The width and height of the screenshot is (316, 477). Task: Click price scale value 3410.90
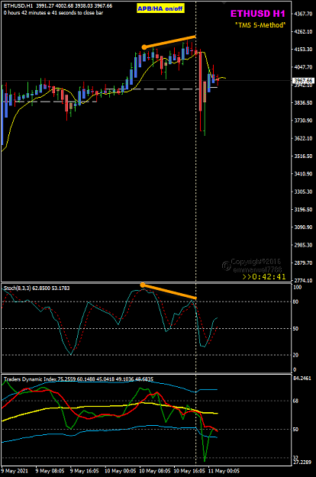303,174
